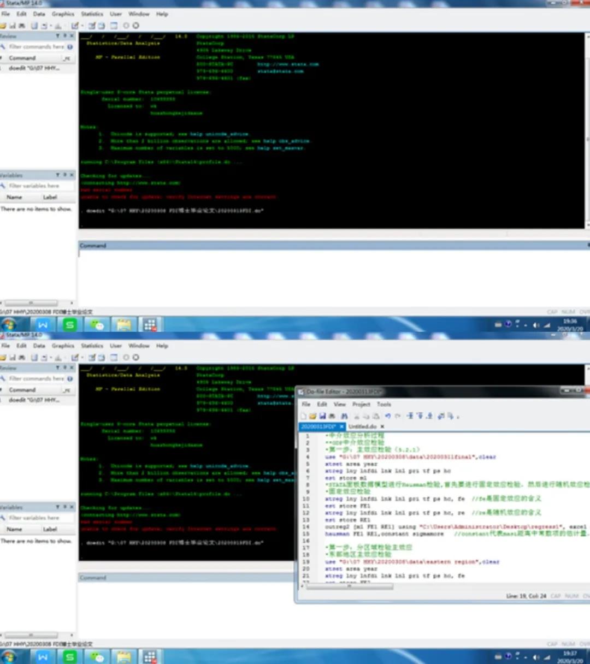Close the Untitled.do tab

tap(382, 426)
